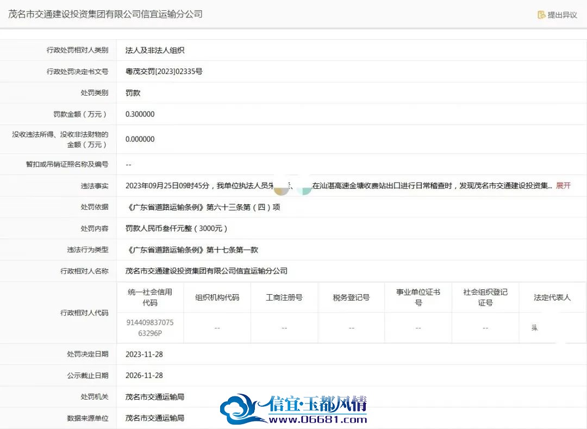Screen dimensions: 587x429
Task: Click company name in 行政相对人名称 row
Action: pos(207,271)
